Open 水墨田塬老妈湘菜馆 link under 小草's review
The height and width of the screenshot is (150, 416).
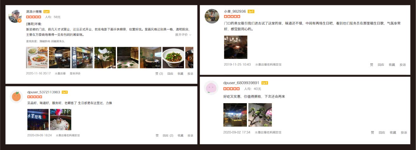tap(268, 65)
